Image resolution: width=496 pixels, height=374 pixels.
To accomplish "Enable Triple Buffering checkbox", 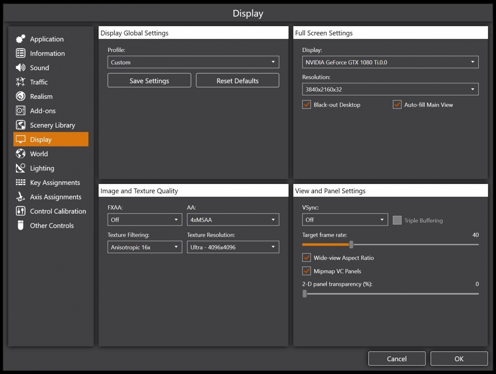I will pyautogui.click(x=397, y=220).
